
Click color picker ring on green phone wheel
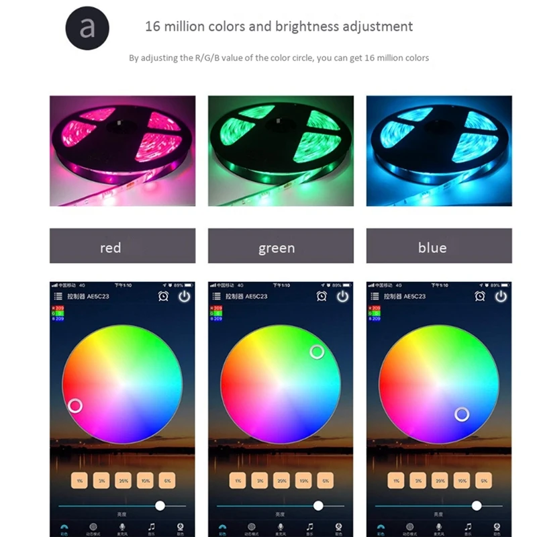point(317,352)
